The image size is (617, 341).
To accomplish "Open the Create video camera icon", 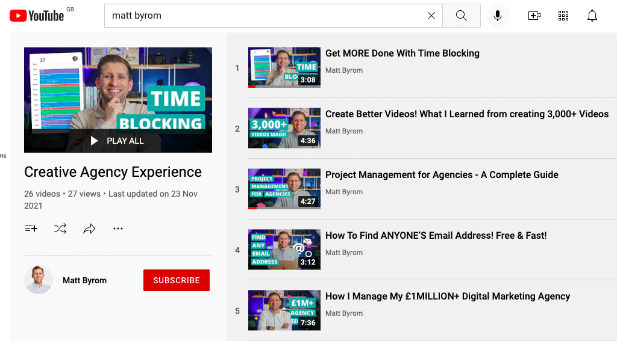I will (534, 16).
